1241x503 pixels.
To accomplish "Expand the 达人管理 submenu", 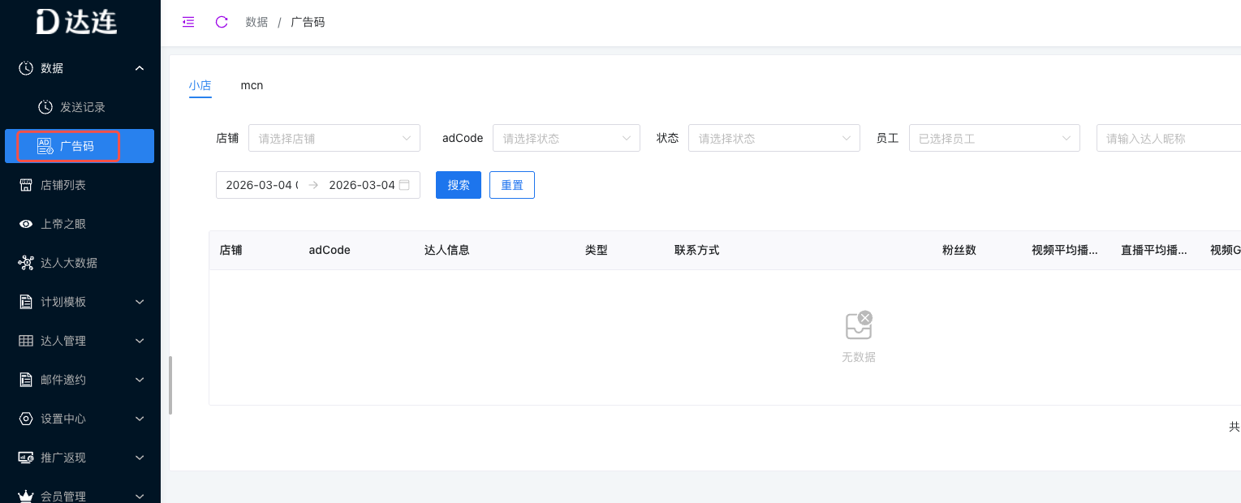I will pyautogui.click(x=80, y=341).
